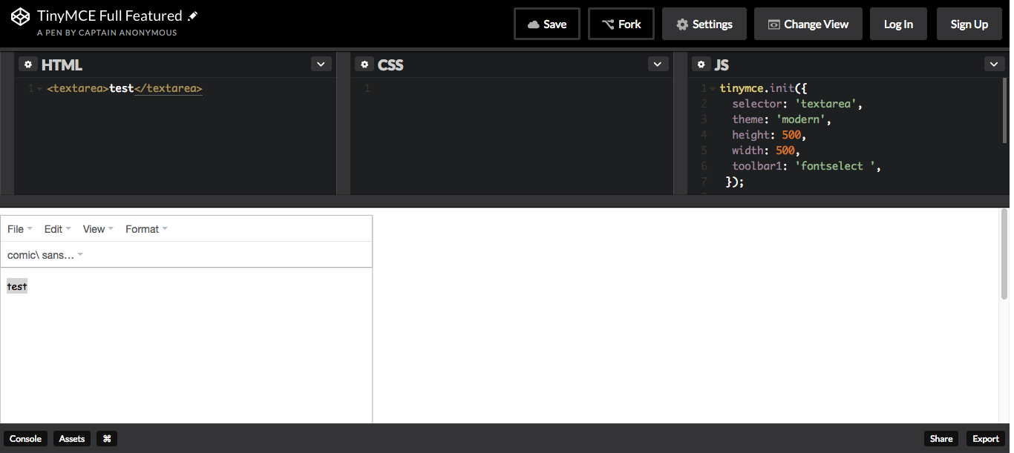The width and height of the screenshot is (1014, 453).
Task: Open the Assets panel
Action: pos(72,439)
